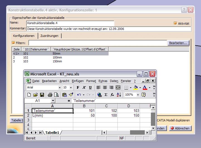Select the format painter brush
Screen dimensions: 201x148
(71, 95)
